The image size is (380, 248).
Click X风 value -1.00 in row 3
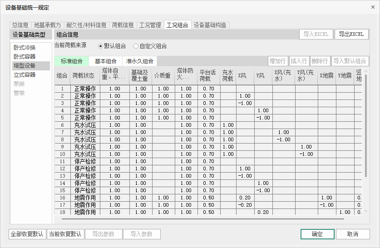pos(245,103)
